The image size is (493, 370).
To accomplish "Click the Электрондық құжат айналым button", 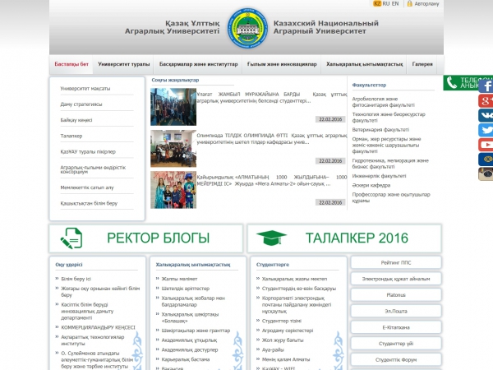I will 396,279.
